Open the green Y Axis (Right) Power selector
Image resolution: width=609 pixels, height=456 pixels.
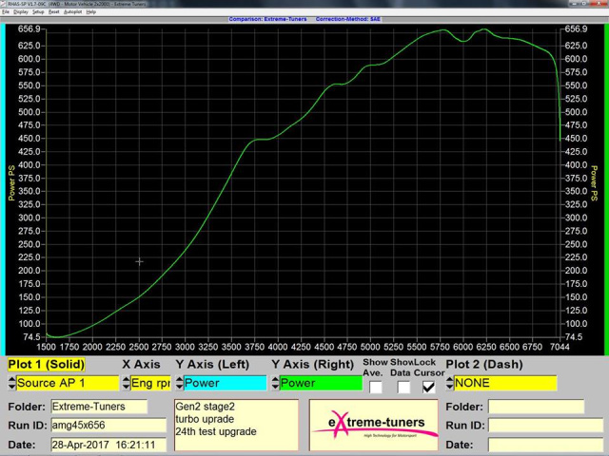(x=321, y=384)
